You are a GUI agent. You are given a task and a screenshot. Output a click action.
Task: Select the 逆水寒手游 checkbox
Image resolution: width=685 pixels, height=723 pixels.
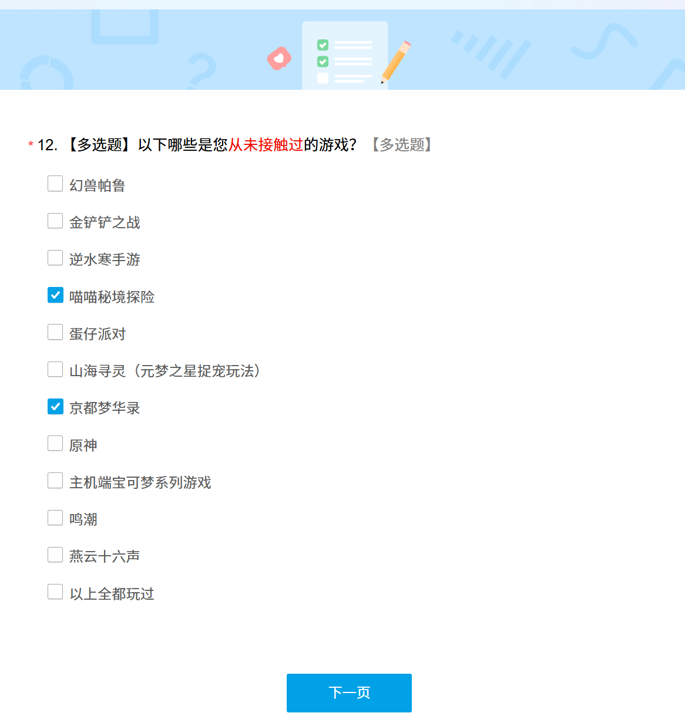(x=55, y=258)
